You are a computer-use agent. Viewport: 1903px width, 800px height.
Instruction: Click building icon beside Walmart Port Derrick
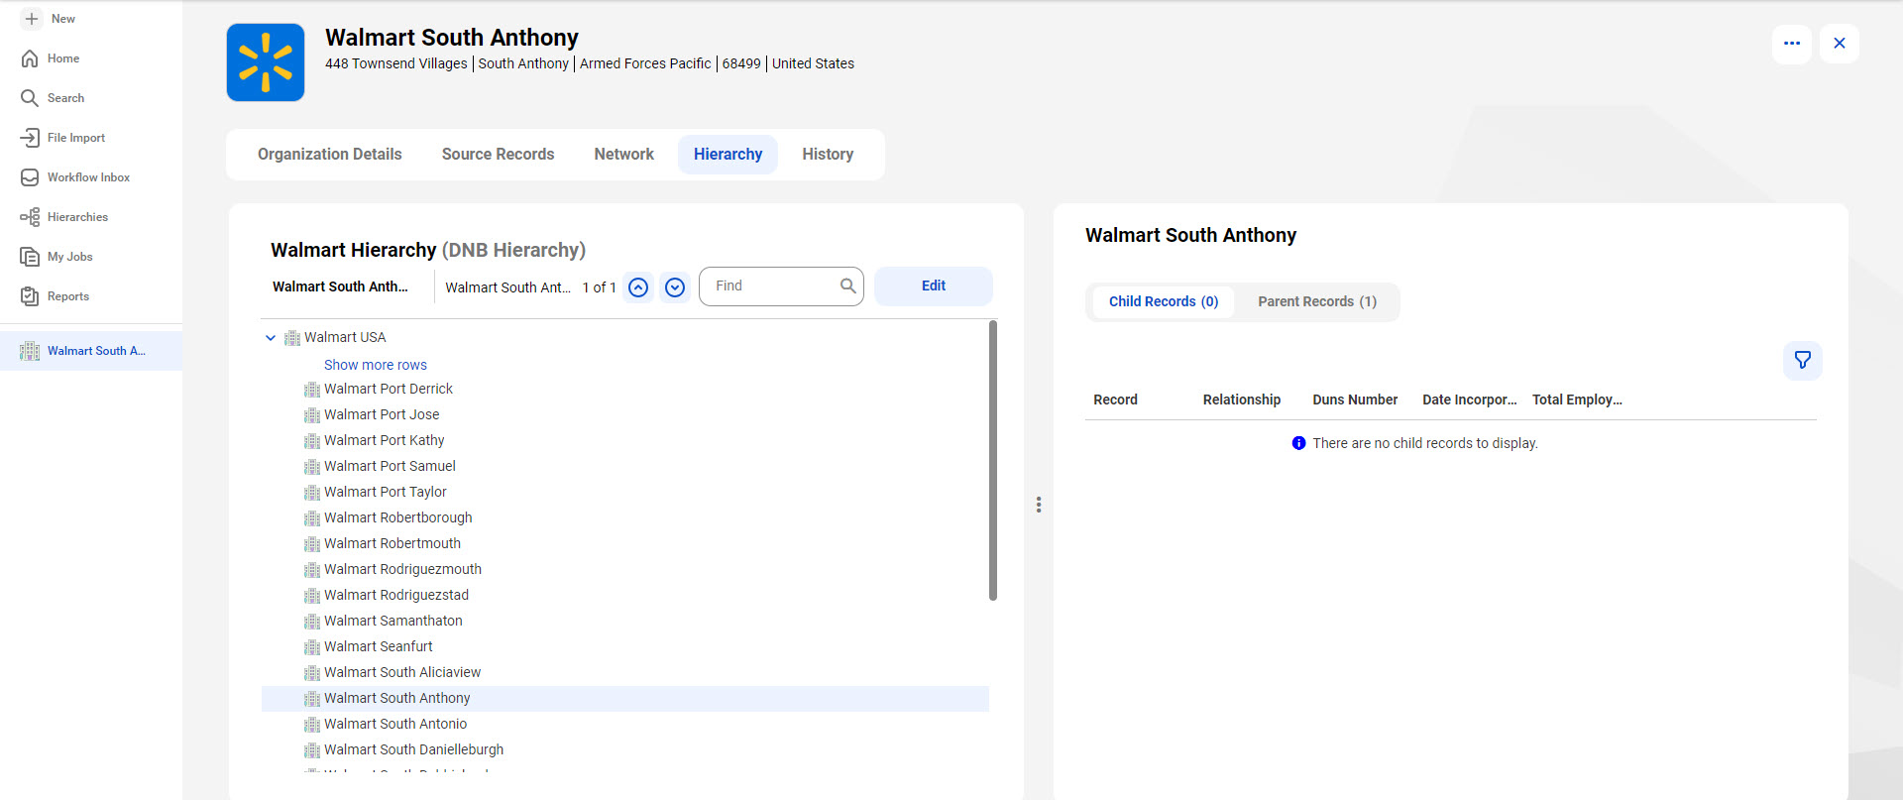312,390
